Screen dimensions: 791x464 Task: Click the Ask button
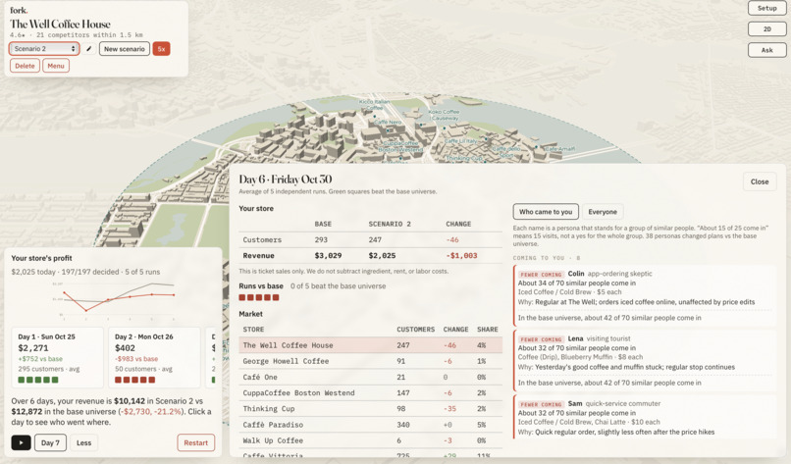[766, 50]
